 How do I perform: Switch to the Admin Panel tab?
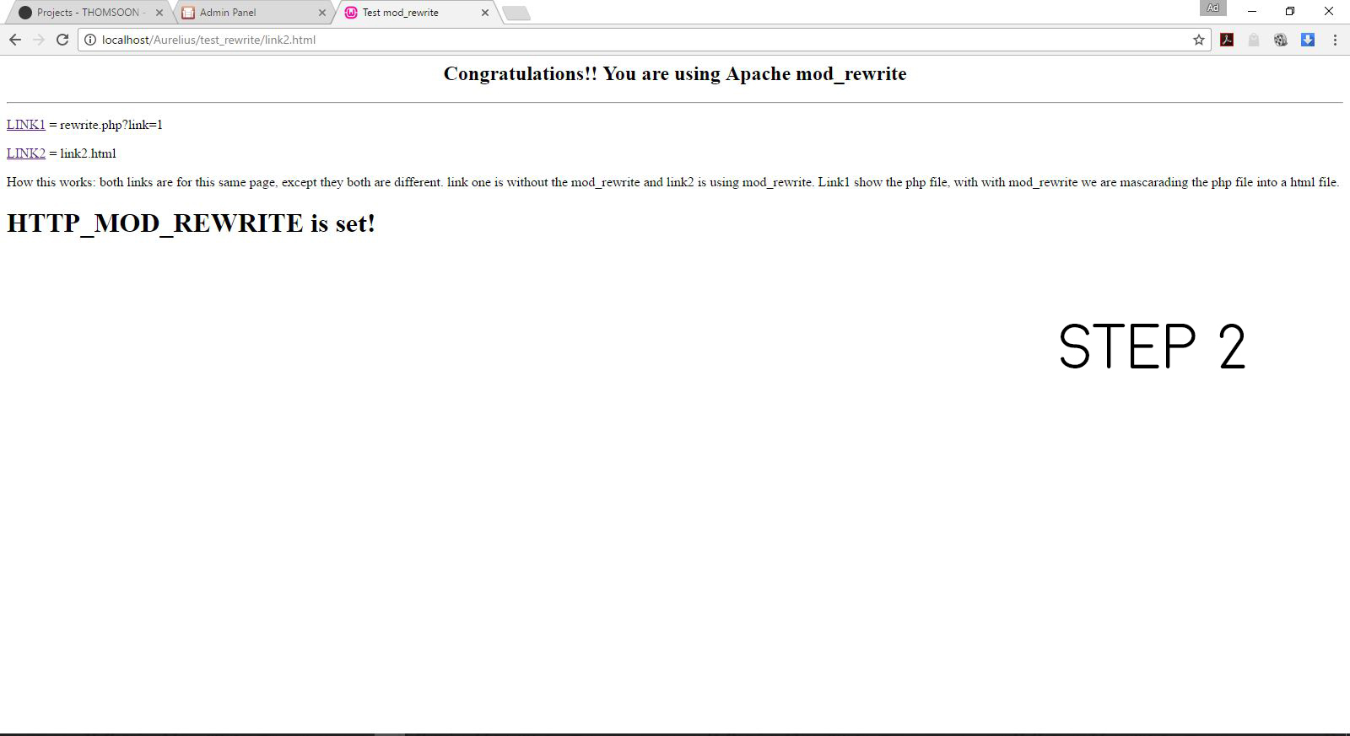click(253, 13)
